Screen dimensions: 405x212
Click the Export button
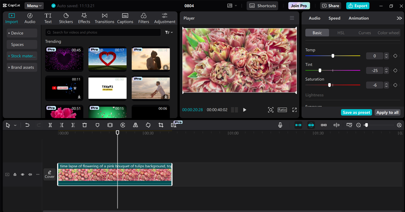pyautogui.click(x=358, y=6)
